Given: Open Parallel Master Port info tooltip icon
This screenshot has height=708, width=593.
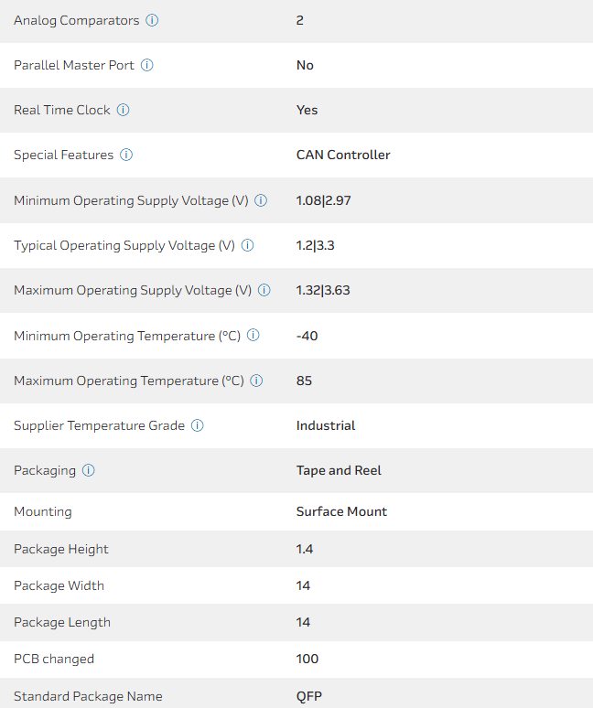Looking at the screenshot, I should click(146, 65).
